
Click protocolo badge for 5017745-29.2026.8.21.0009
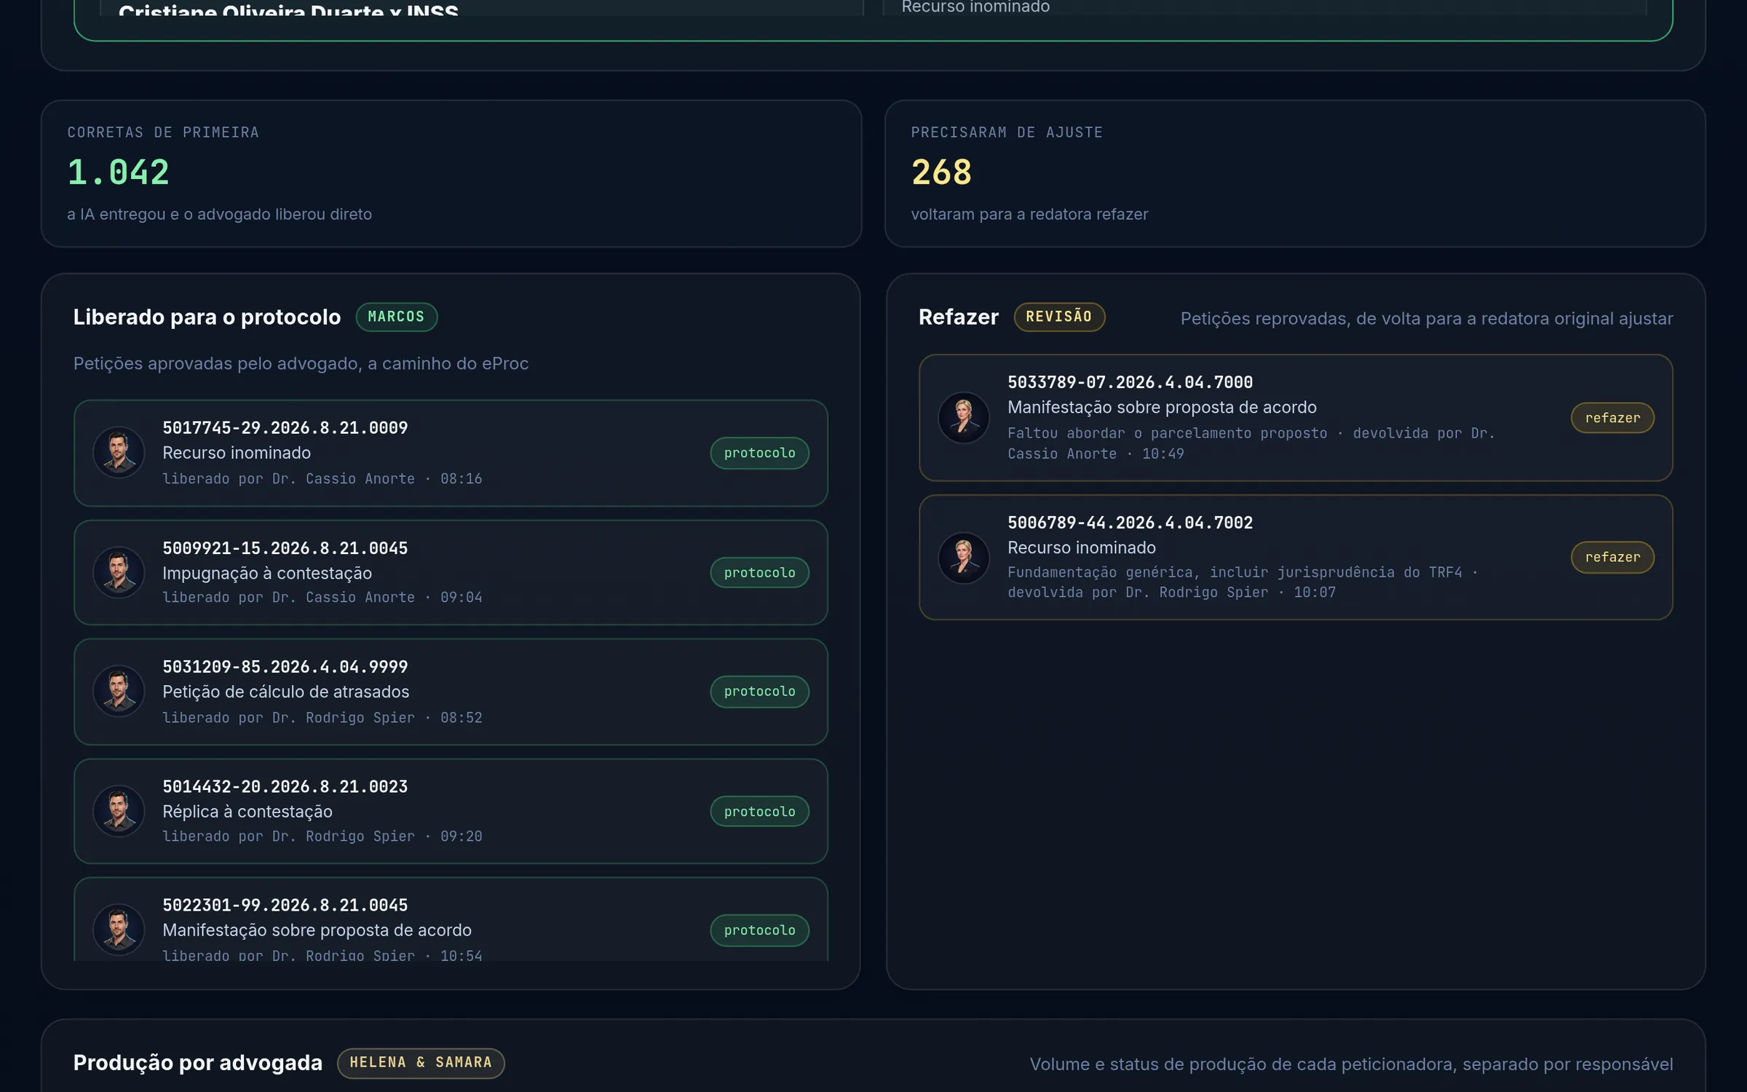(x=759, y=453)
